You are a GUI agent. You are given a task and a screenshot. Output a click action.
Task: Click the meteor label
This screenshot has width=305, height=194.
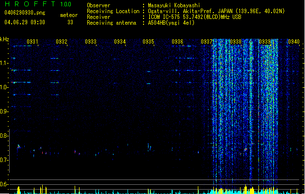pos(69,15)
